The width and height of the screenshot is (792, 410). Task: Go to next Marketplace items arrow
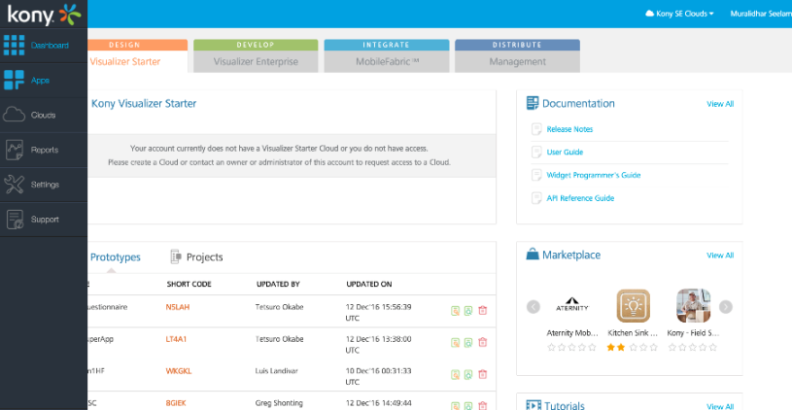(x=725, y=306)
